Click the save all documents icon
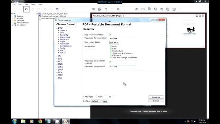This screenshot has height=124, width=220. click(100, 9)
